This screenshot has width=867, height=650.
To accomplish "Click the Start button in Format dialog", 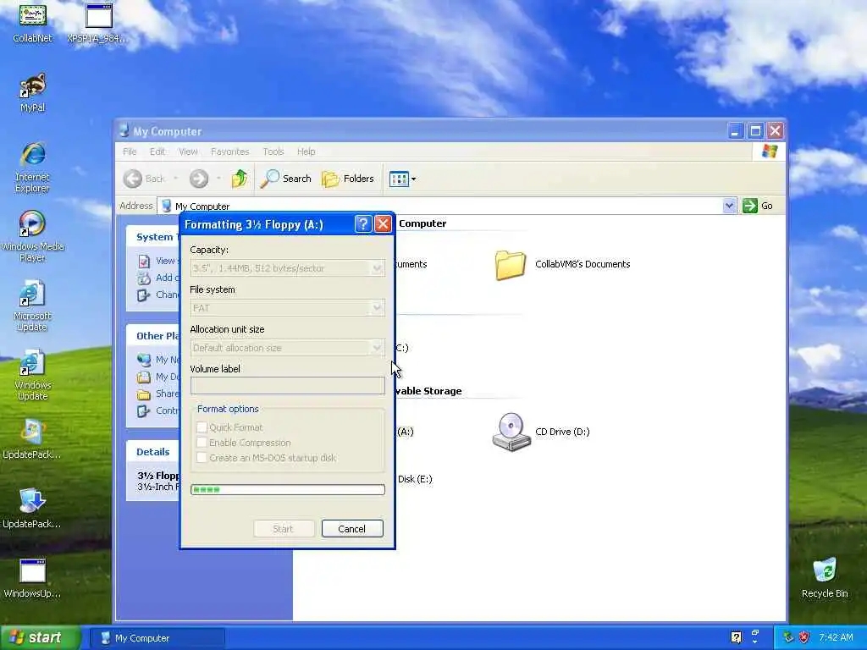I will (x=284, y=529).
